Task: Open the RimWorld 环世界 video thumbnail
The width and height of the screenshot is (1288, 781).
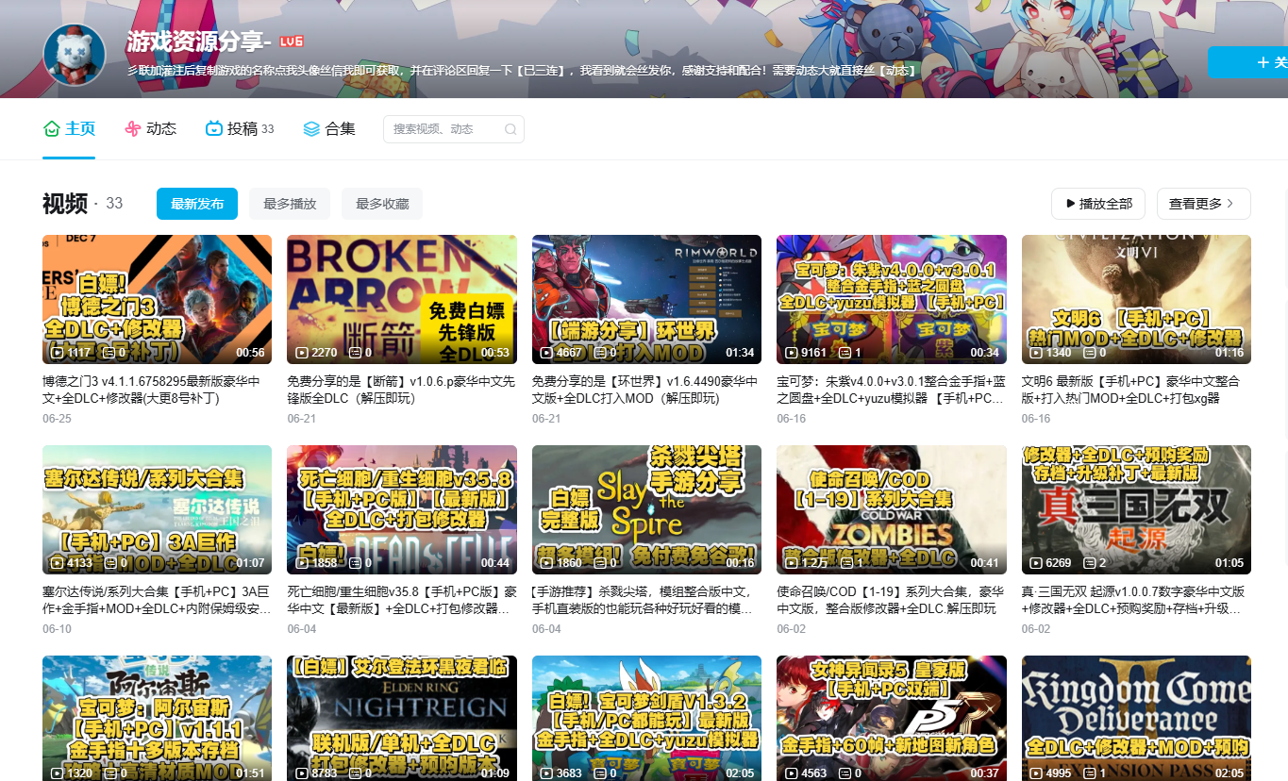Action: click(x=646, y=299)
